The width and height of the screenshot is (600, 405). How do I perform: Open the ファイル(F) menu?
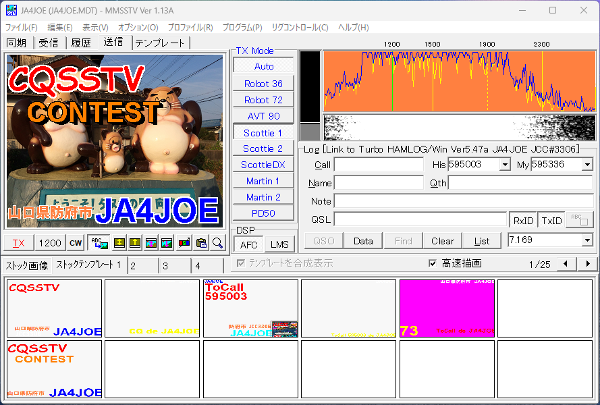[x=22, y=28]
